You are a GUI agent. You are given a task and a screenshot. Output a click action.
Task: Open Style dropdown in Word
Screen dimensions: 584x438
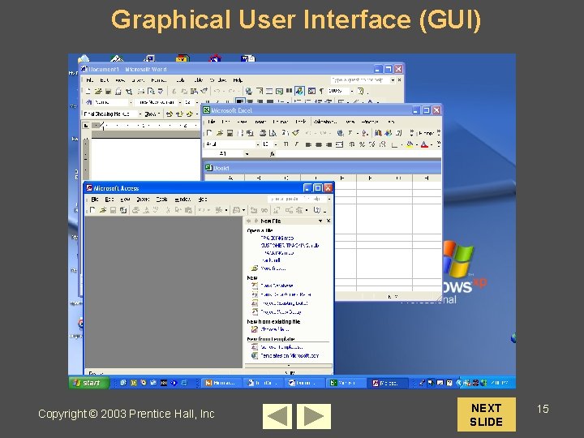pos(131,102)
